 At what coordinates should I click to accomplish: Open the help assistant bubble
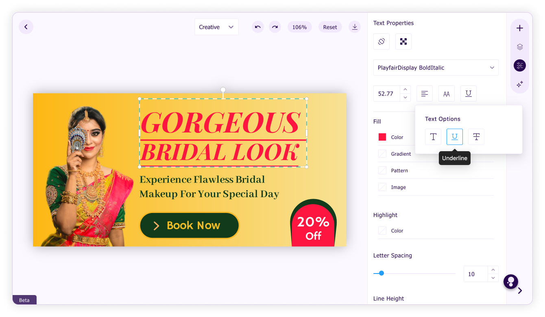[x=511, y=282]
